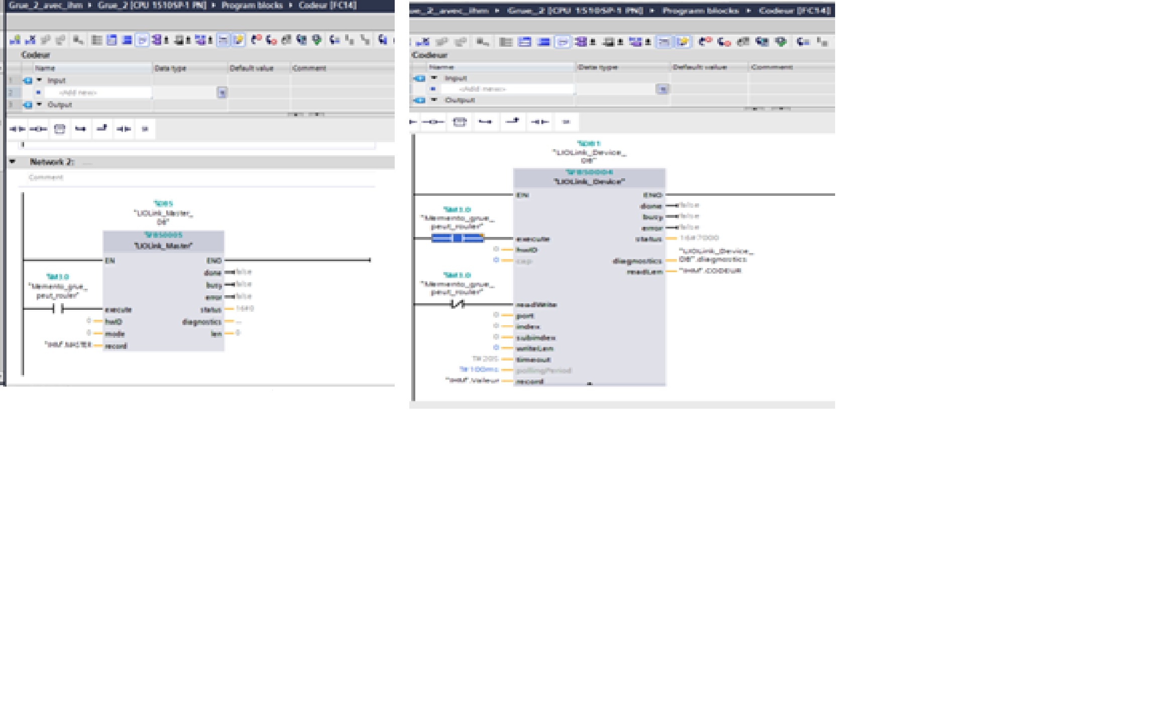Click the close branch icon in left favorites bar
The image size is (1157, 723).
click(102, 129)
